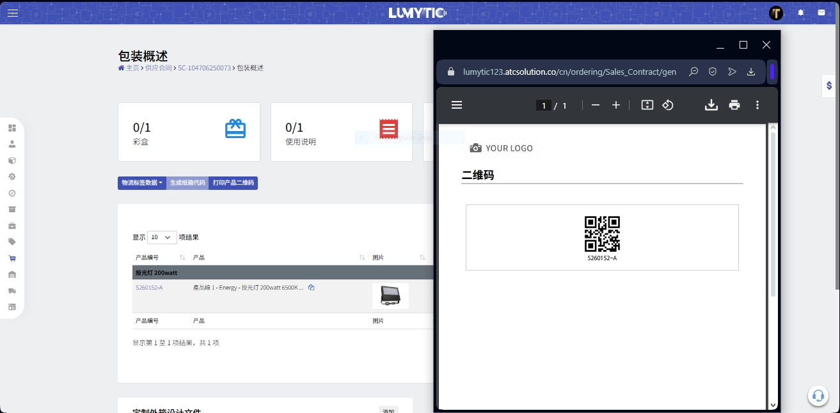Click the 生成纸箱代码 button

187,183
